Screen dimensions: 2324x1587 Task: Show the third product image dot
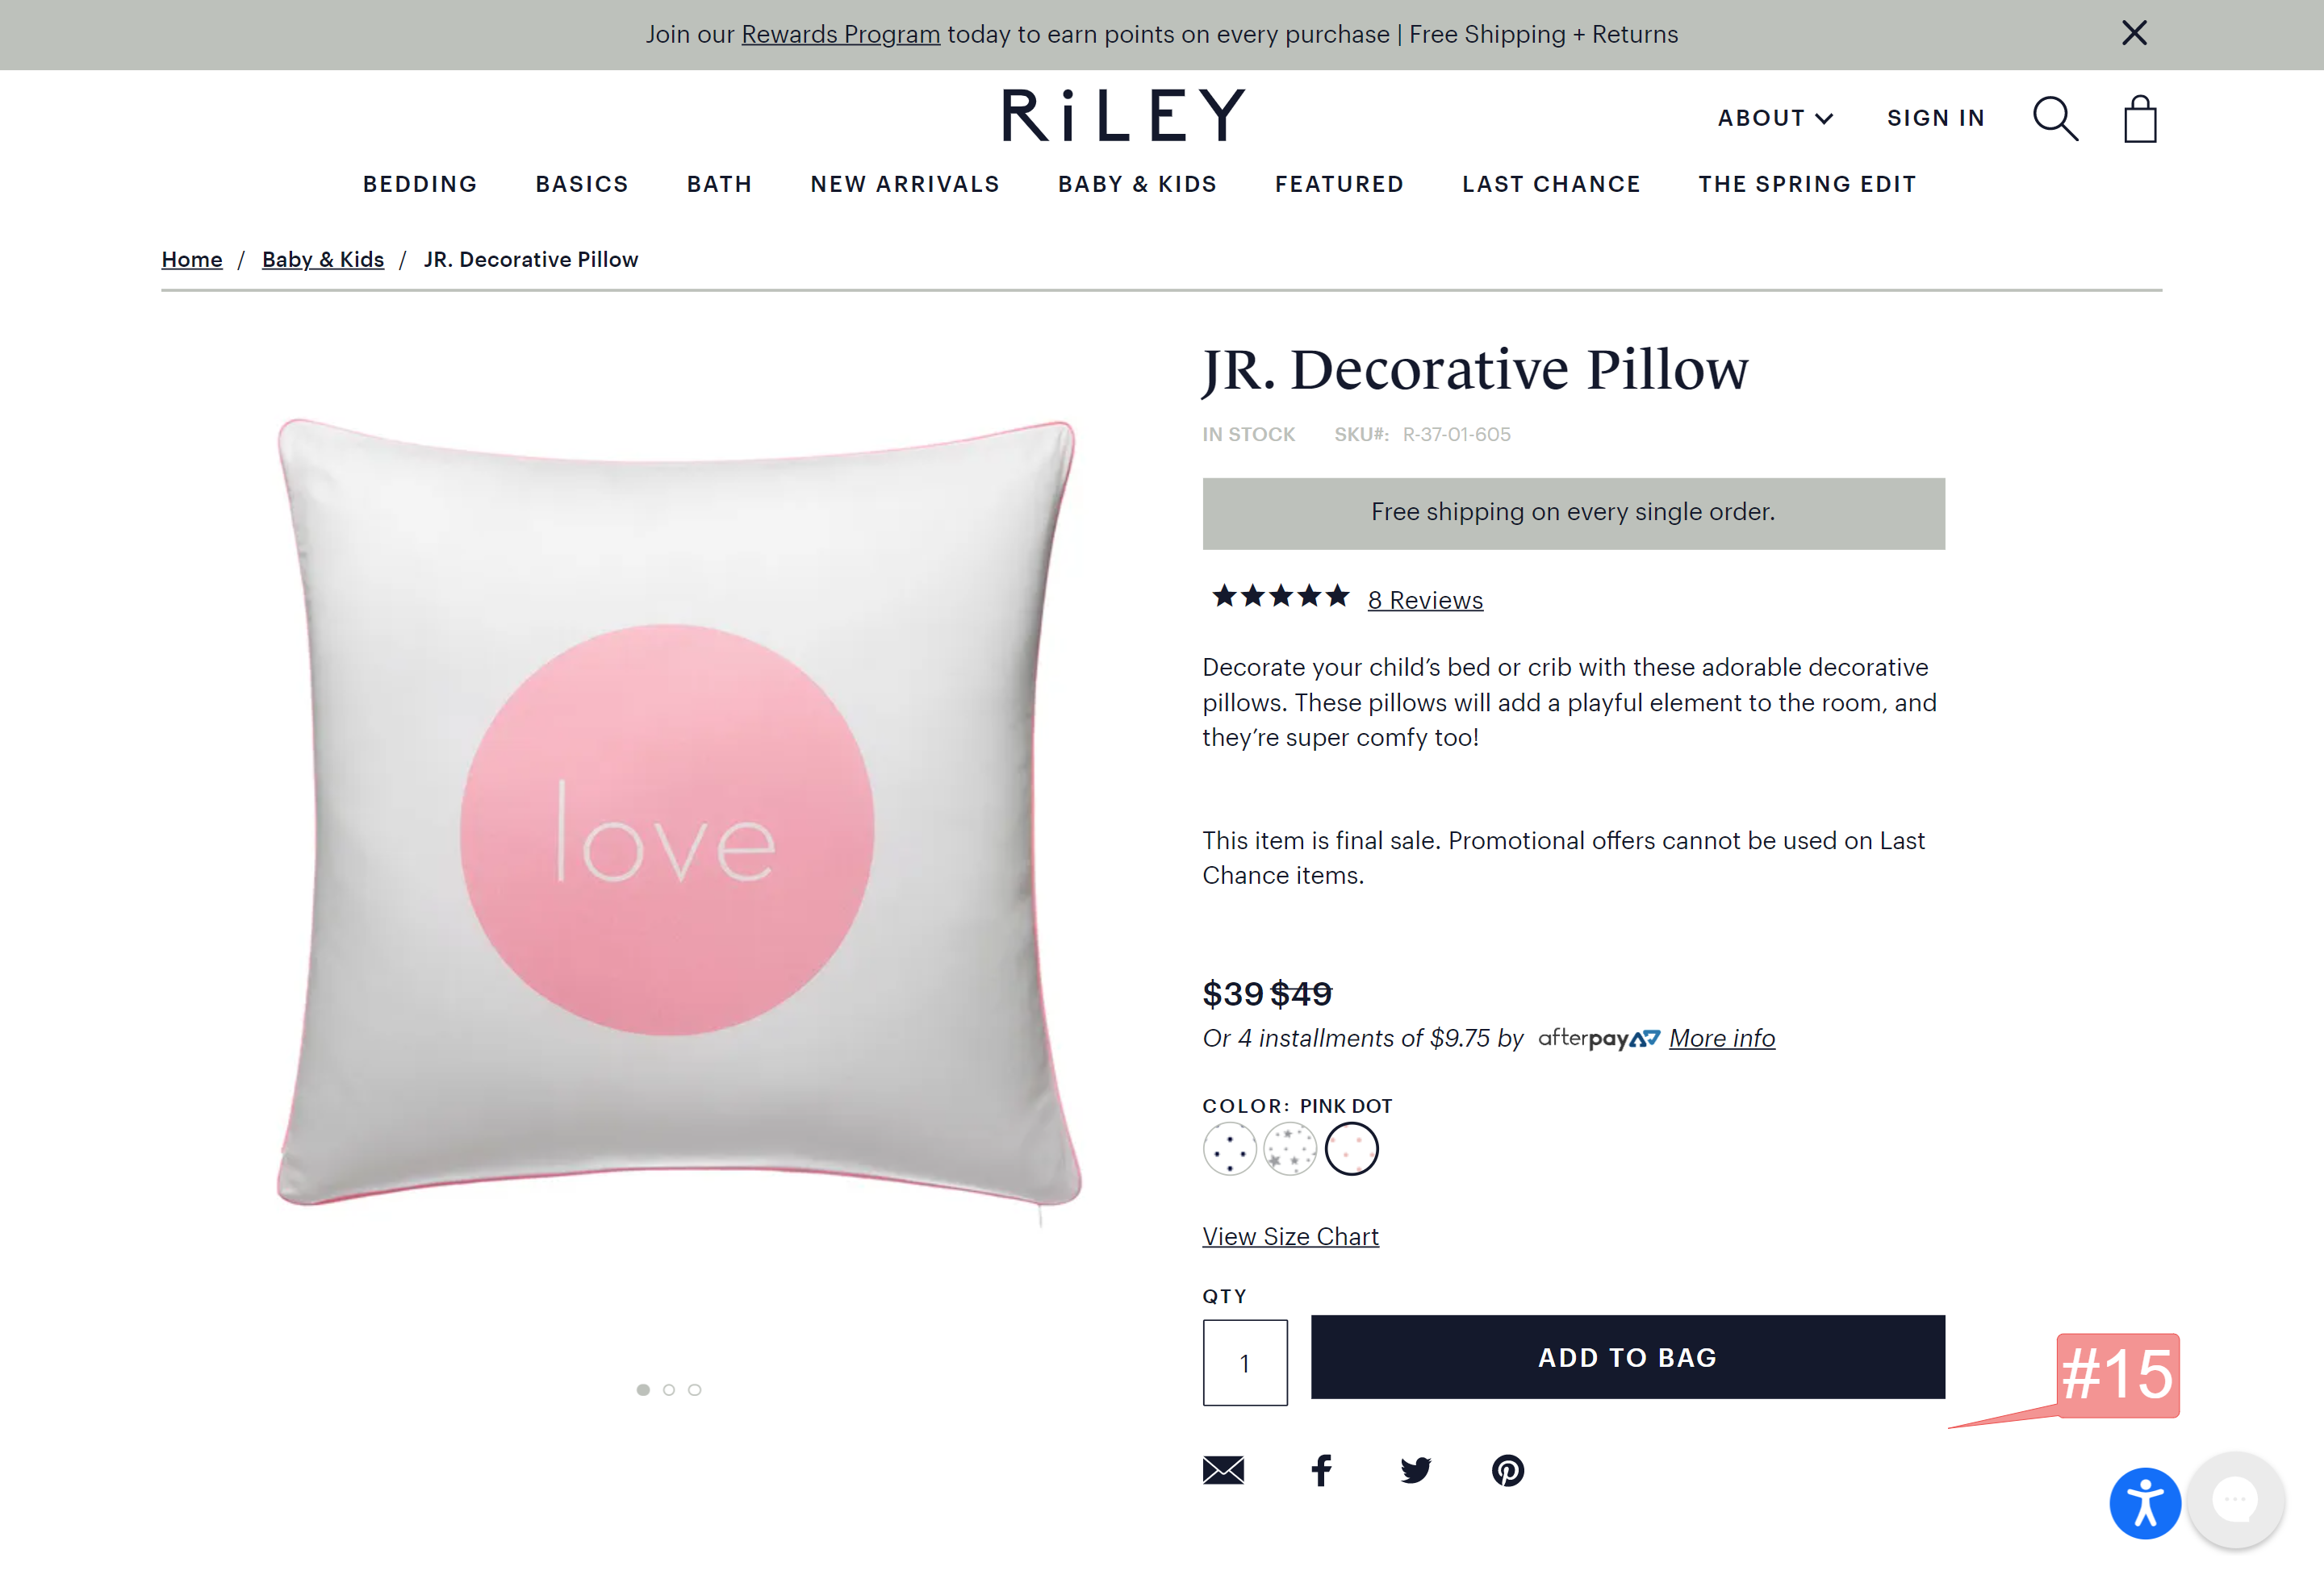point(695,1389)
